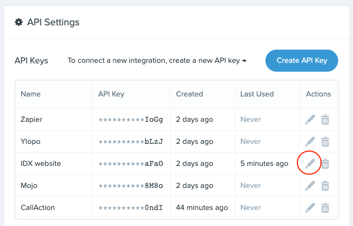The image size is (353, 226).
Task: Click the Create API Key button
Action: pos(302,61)
